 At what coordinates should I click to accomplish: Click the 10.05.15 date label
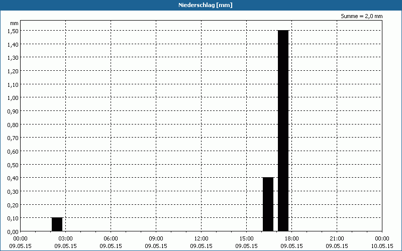[x=382, y=246]
